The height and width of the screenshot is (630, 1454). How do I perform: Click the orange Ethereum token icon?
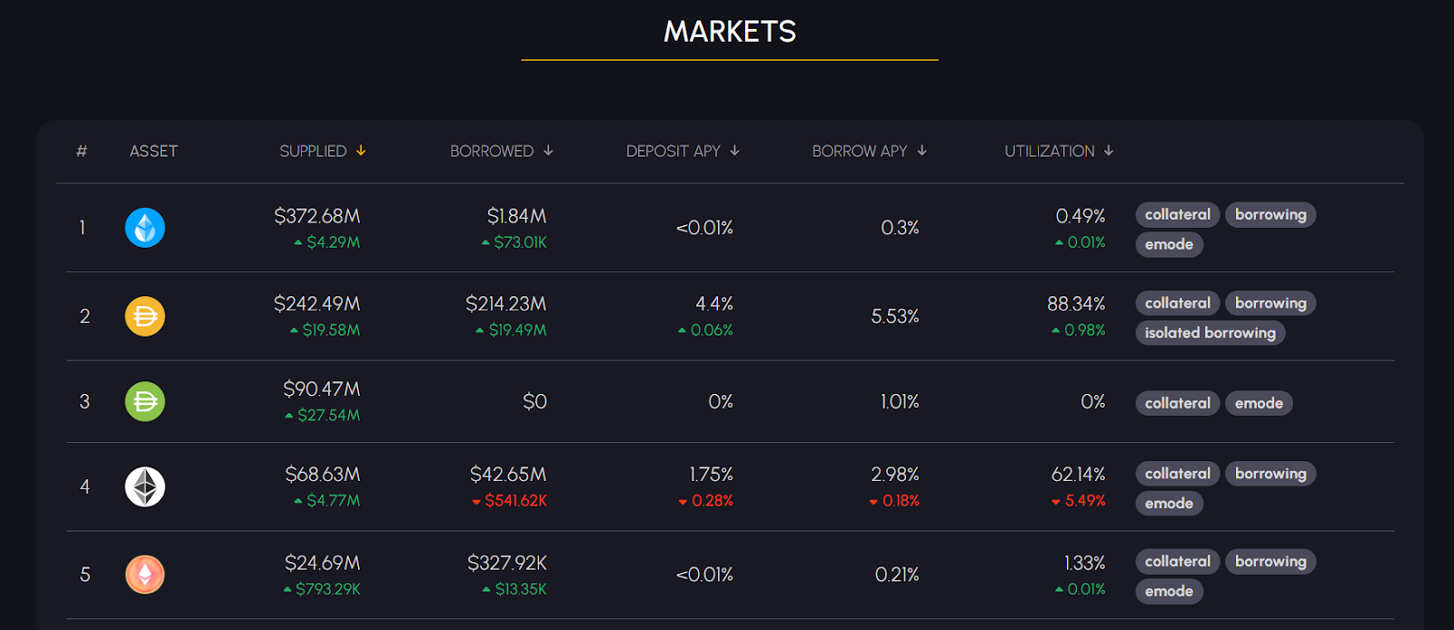144,575
